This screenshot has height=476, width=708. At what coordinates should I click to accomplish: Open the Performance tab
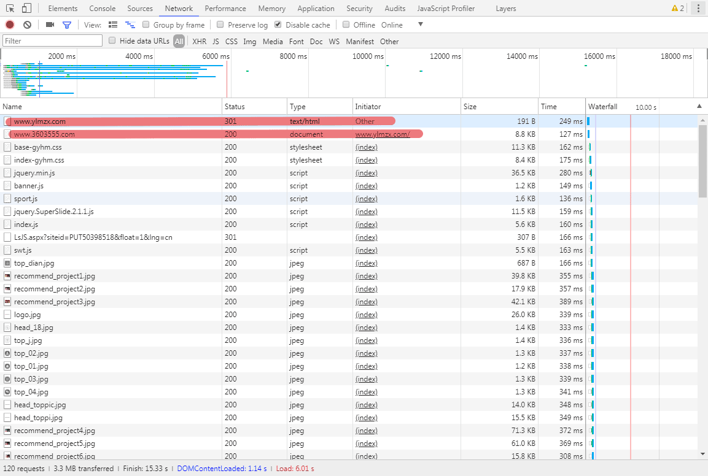(x=225, y=9)
